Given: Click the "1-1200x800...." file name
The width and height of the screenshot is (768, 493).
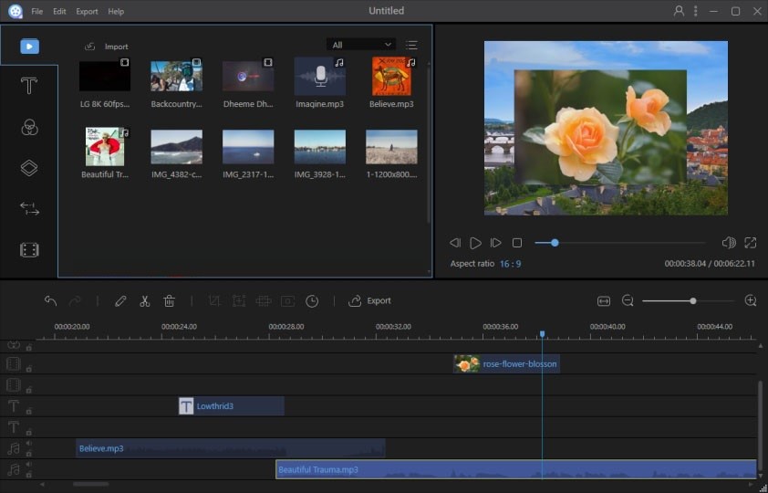Looking at the screenshot, I should pyautogui.click(x=392, y=174).
